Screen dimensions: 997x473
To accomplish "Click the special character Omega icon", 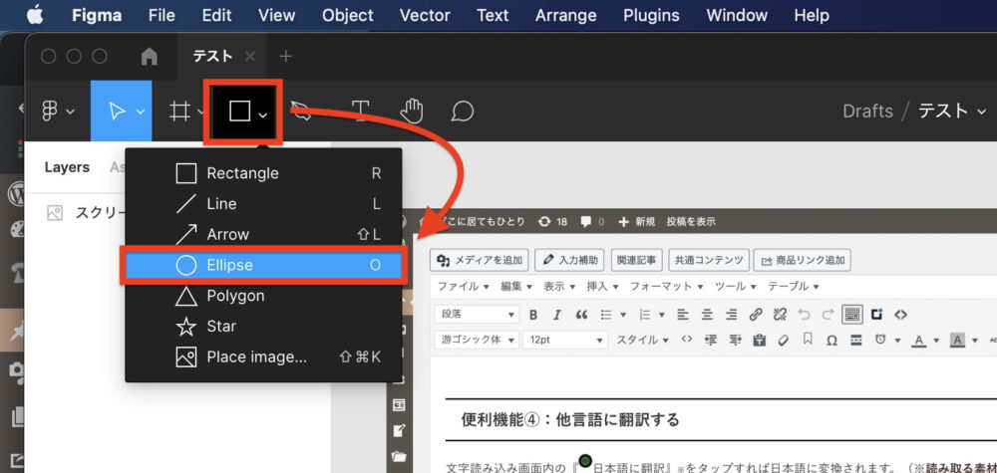I will pos(831,341).
